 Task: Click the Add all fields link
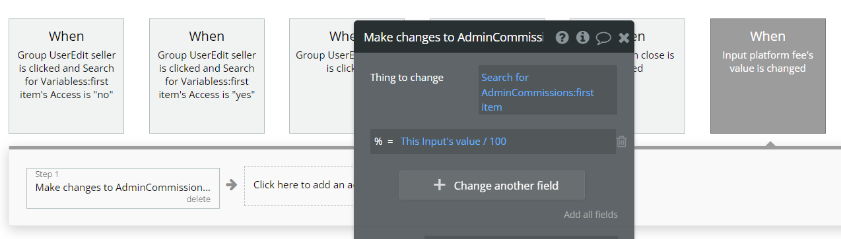pyautogui.click(x=591, y=215)
